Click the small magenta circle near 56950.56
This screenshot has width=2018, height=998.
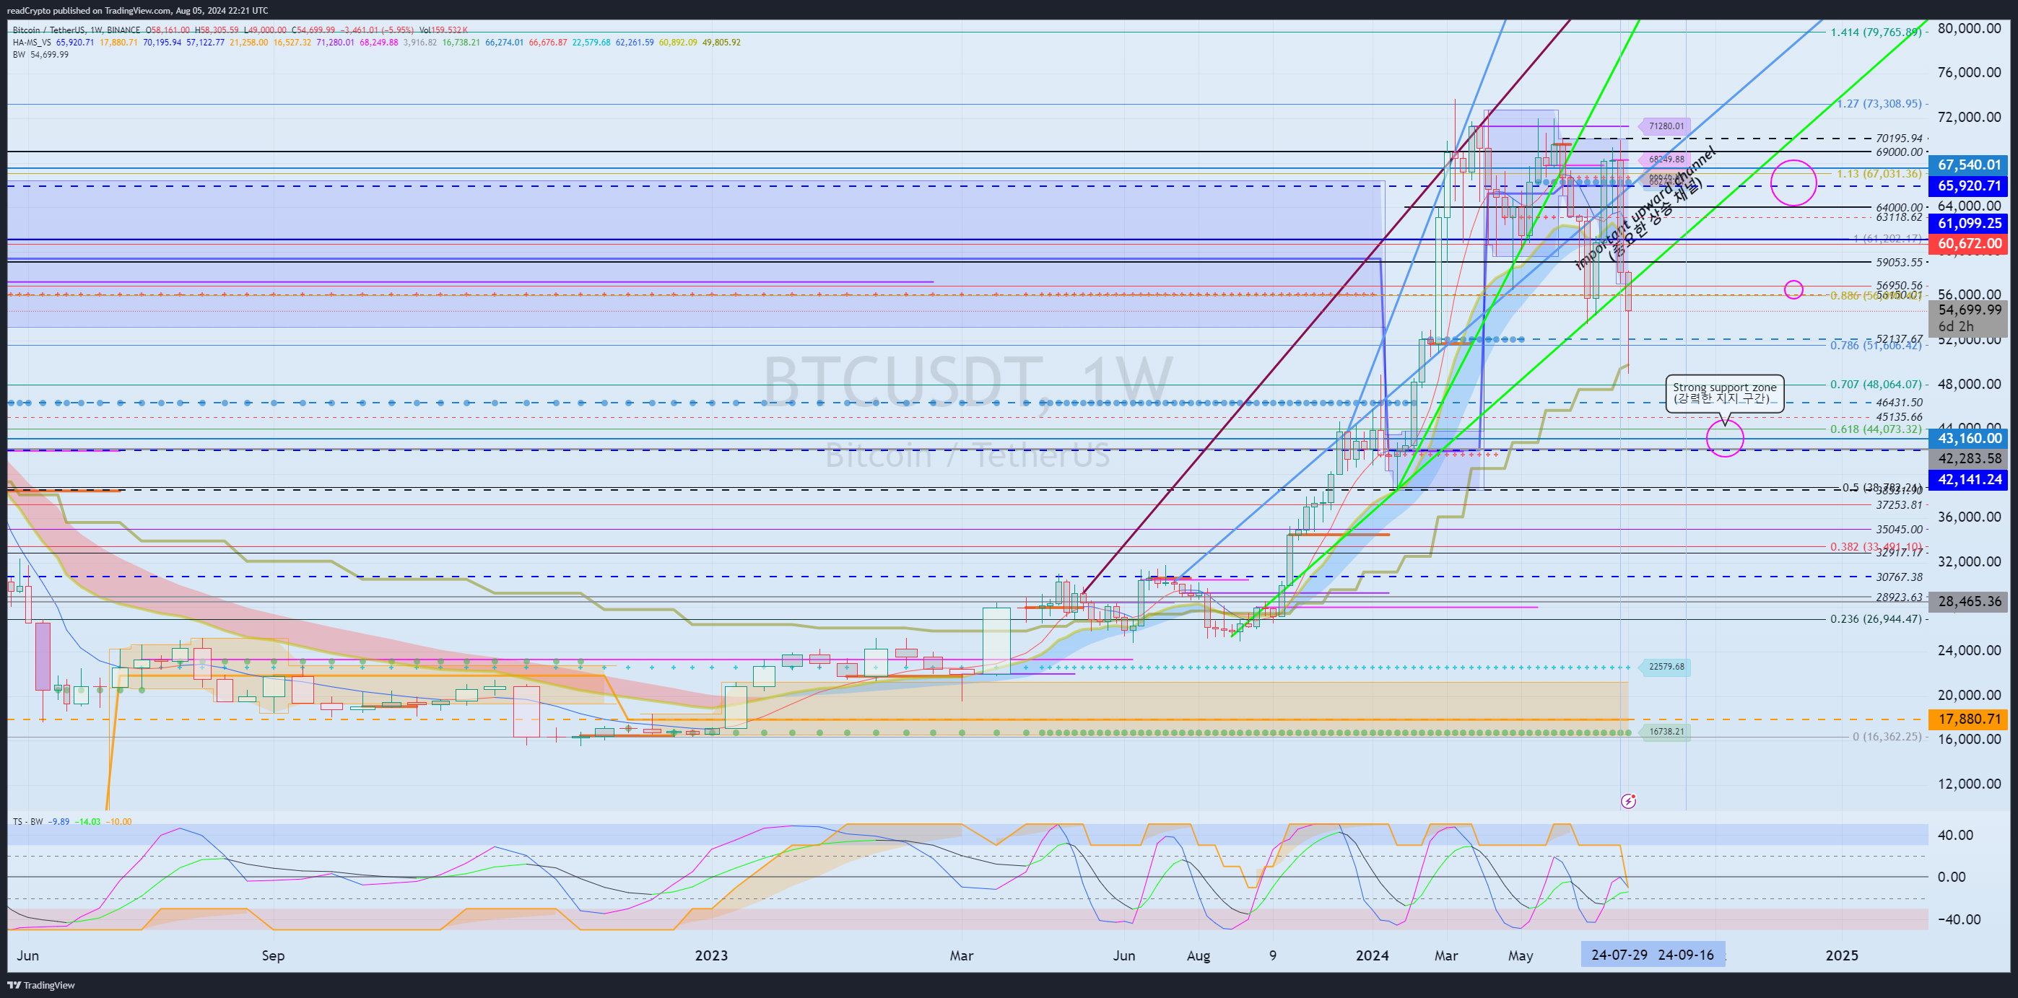tap(1793, 289)
